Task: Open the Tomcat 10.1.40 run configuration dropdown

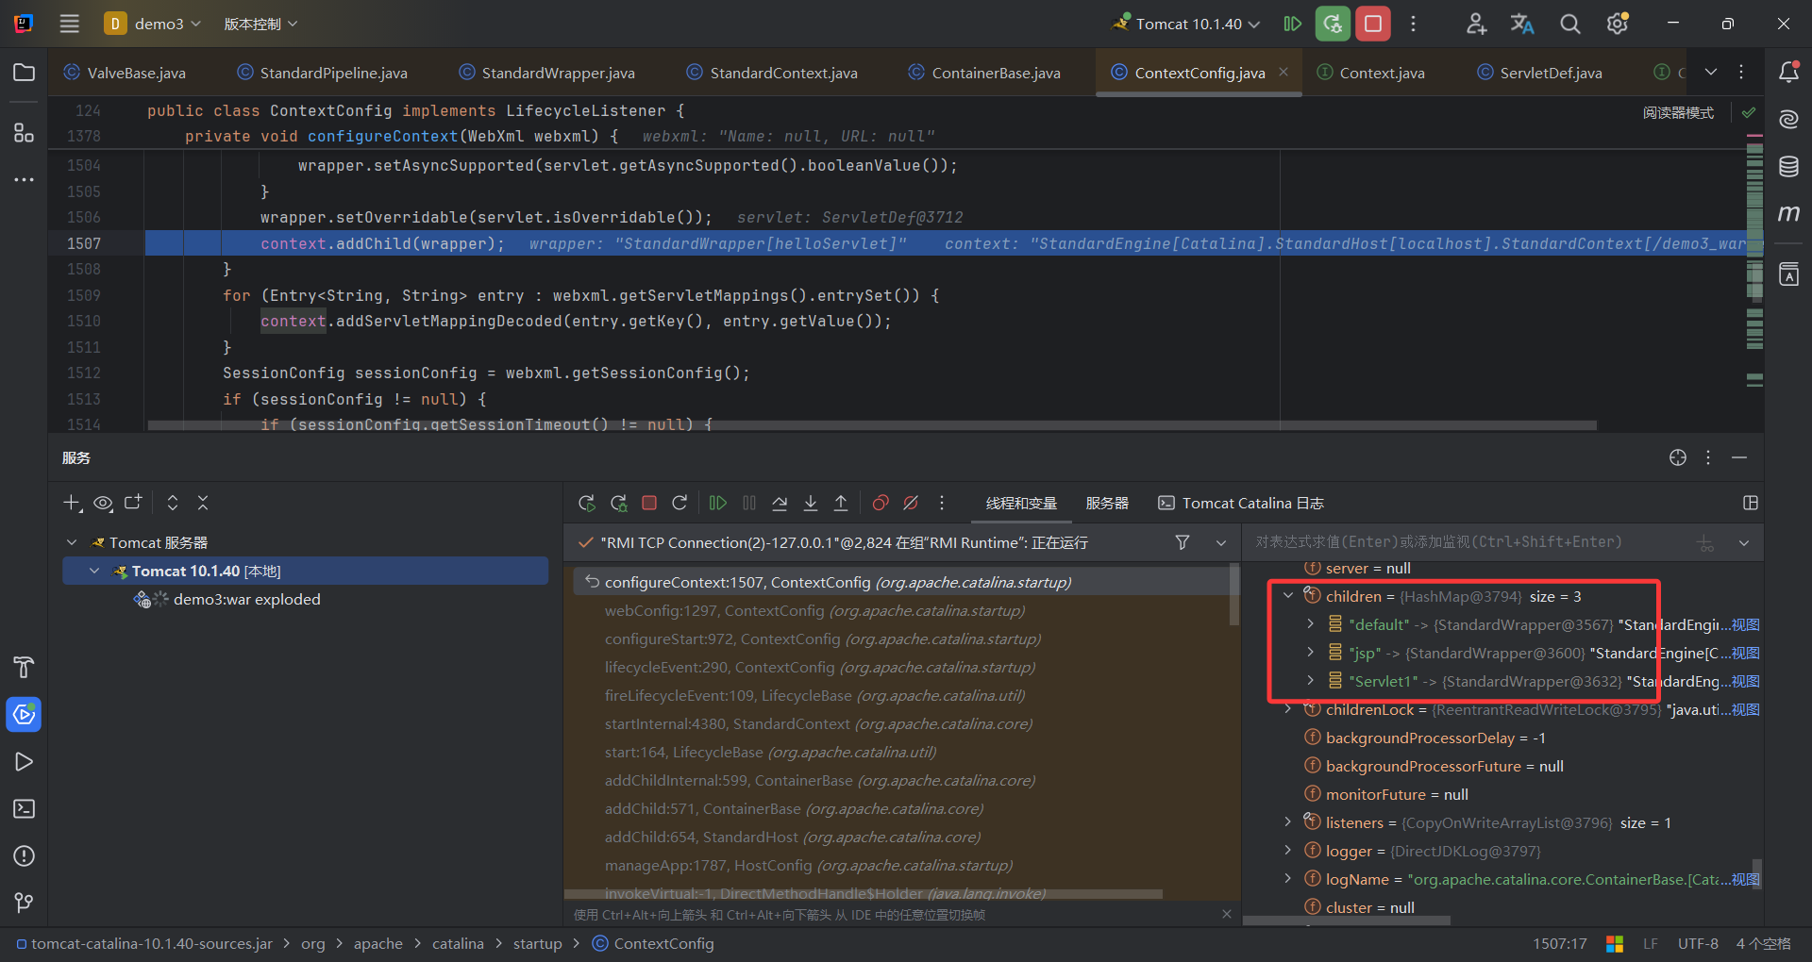Action: [x=1187, y=24]
